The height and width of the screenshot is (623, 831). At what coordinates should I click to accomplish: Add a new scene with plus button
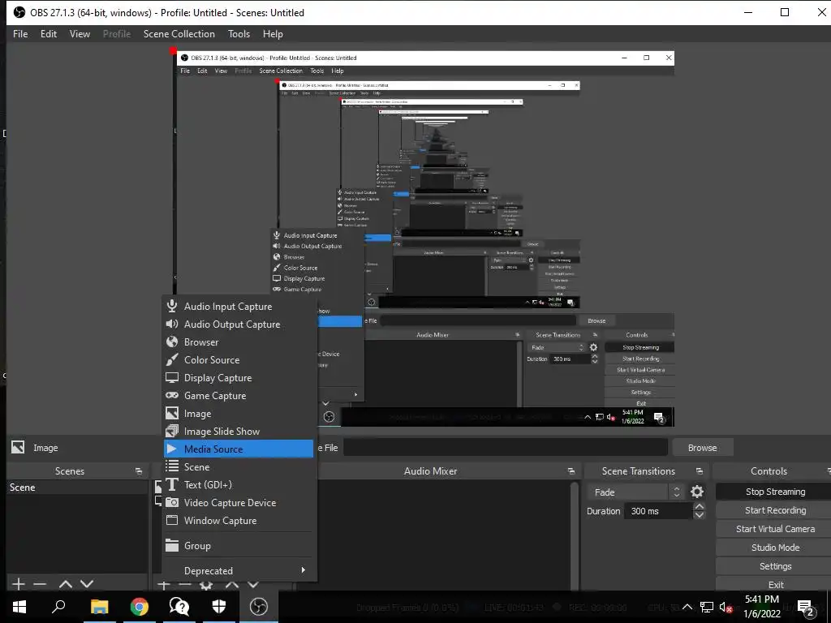point(19,584)
